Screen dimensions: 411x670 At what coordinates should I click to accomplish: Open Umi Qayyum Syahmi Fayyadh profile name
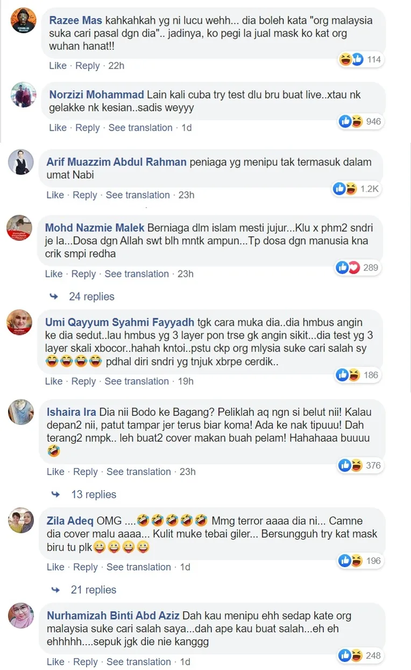(119, 323)
